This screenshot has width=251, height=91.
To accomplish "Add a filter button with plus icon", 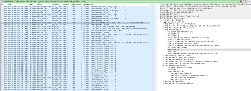I will click(x=249, y=1).
